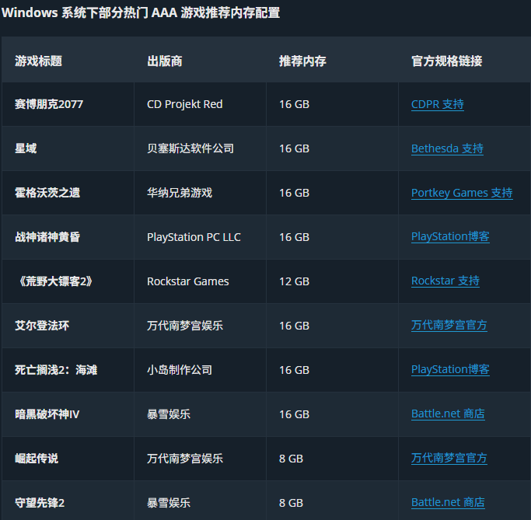Click 16 GB value in 战神诸神黄昏 row
This screenshot has height=520, width=531.
point(294,237)
